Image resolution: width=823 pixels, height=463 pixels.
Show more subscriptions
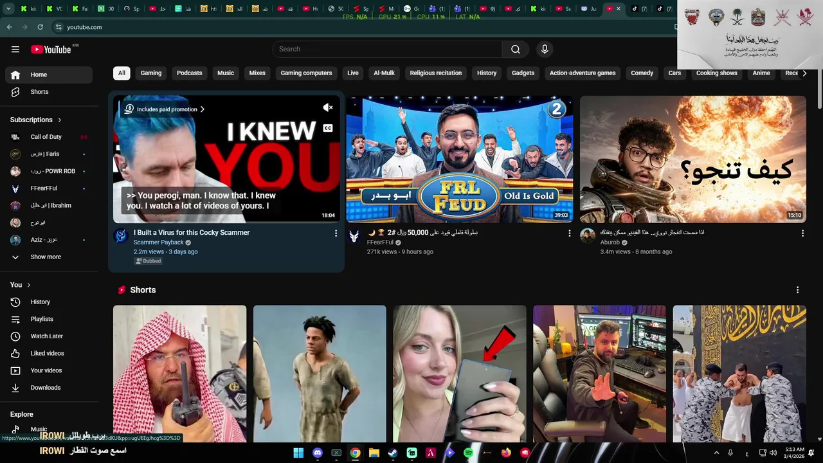pos(49,257)
